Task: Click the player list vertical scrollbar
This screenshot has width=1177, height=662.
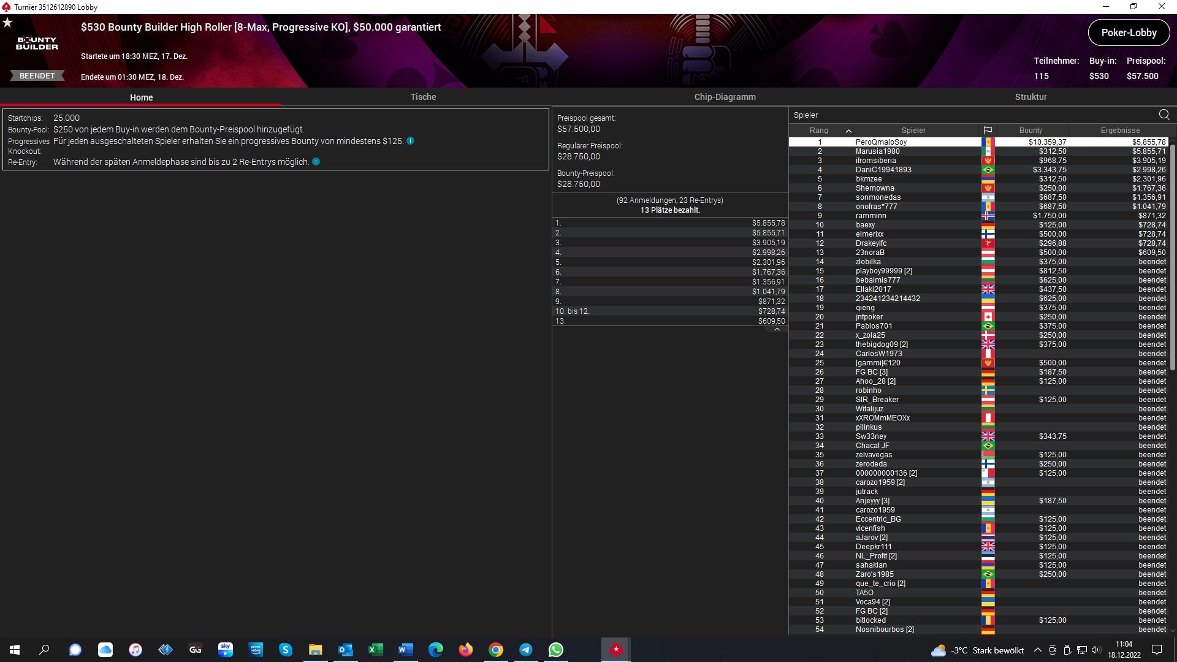Action: (1173, 245)
